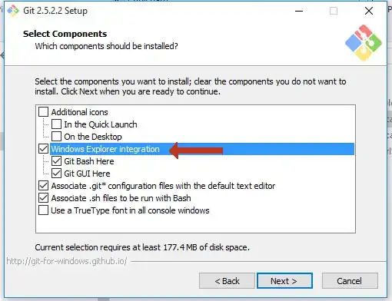Image resolution: width=392 pixels, height=301 pixels.
Task: Uncheck the Windows Explorer integration checkbox
Action: 43,149
